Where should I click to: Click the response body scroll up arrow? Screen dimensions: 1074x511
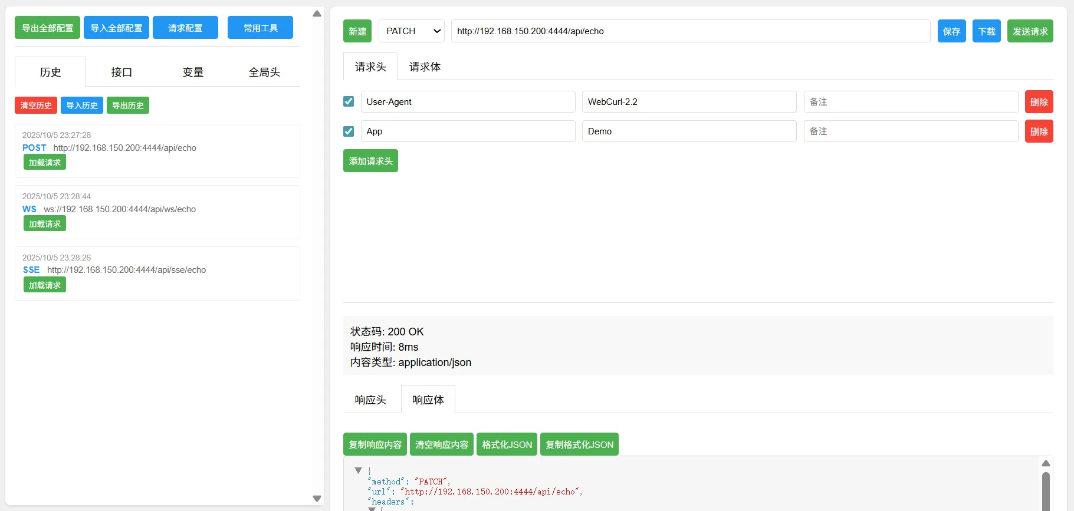pyautogui.click(x=1046, y=463)
